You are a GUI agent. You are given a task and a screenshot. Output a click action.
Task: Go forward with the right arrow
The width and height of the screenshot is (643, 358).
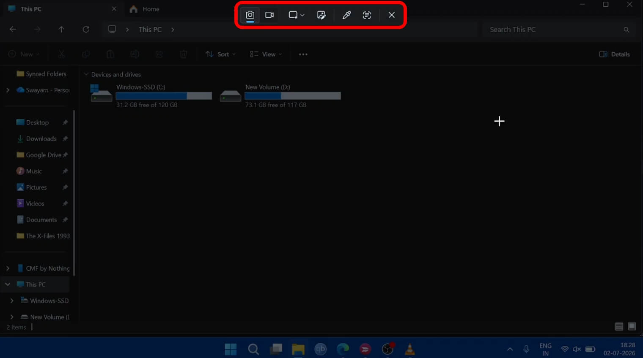37,29
